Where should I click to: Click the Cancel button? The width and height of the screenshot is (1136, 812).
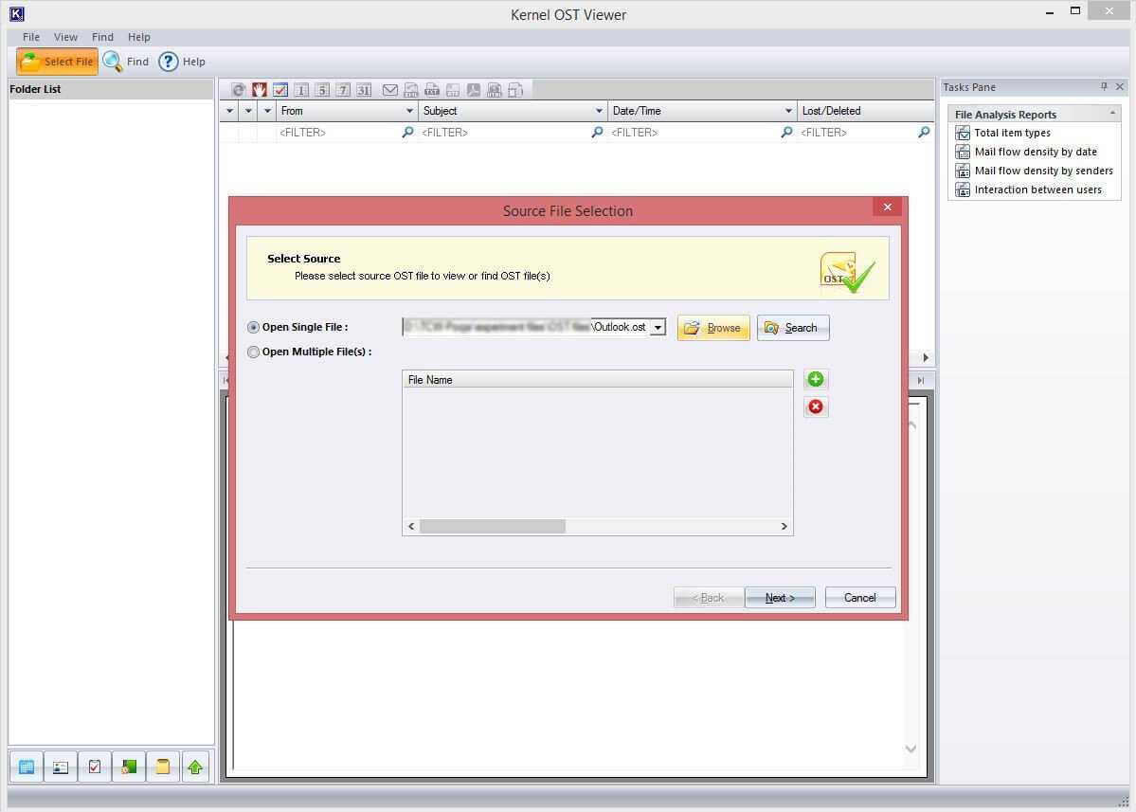(860, 598)
